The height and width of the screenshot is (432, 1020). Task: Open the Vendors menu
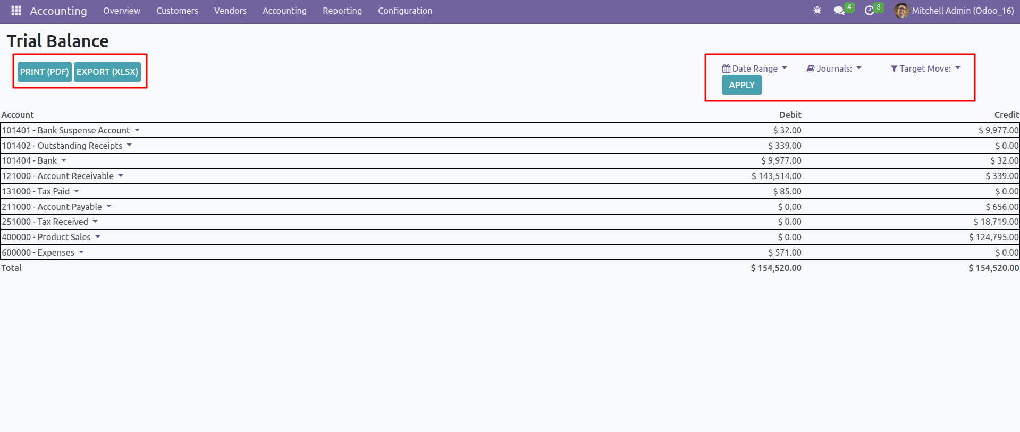(x=230, y=11)
